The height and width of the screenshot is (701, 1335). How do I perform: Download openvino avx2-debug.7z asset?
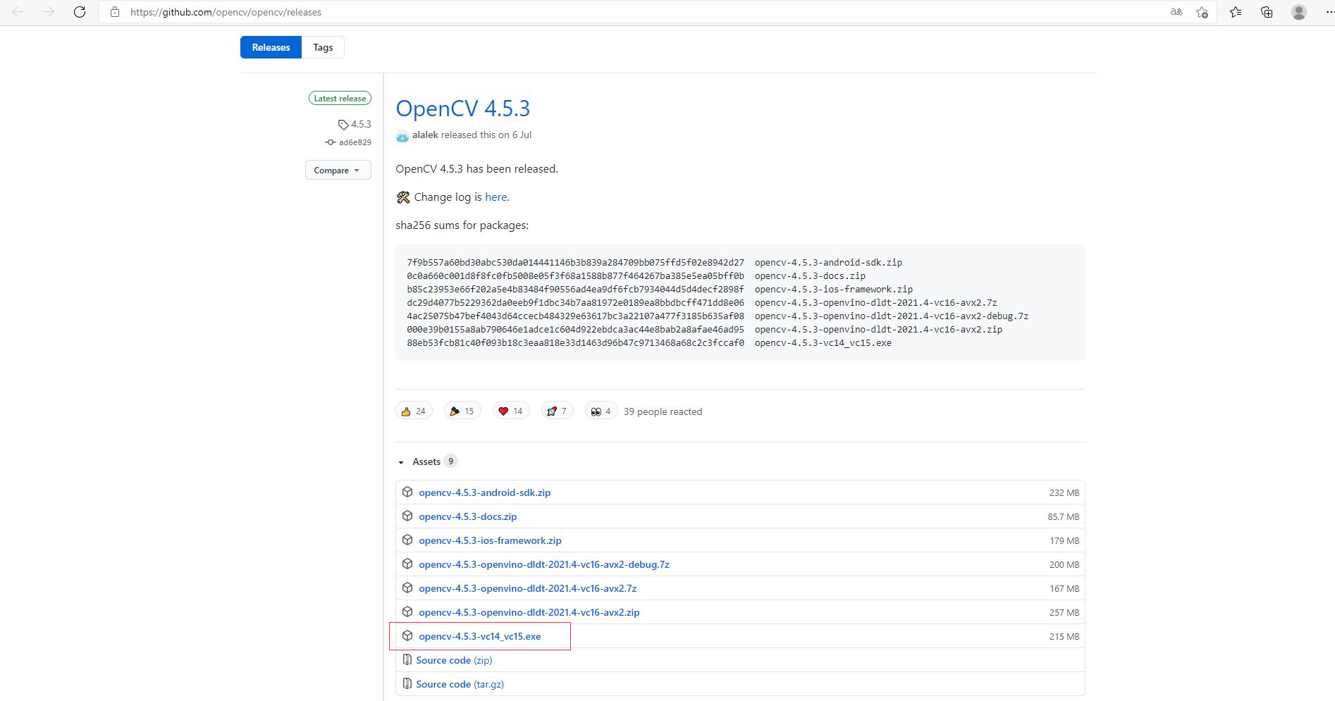[543, 564]
